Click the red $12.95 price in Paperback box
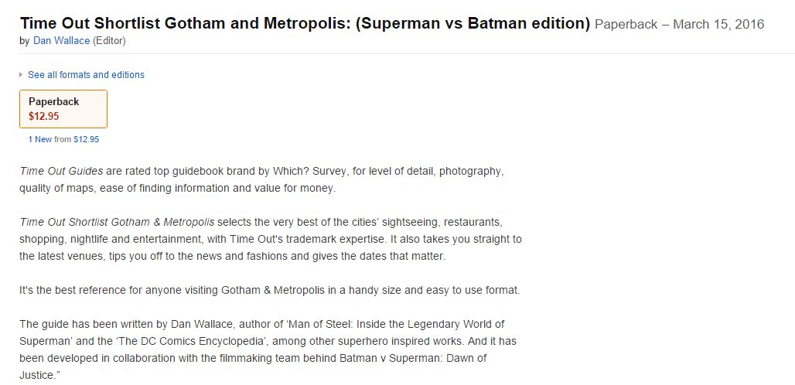 tap(43, 117)
